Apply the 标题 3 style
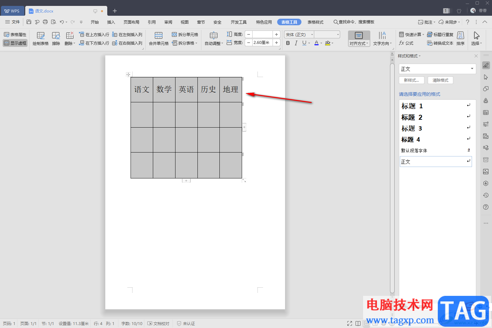492x328 pixels. coord(436,128)
